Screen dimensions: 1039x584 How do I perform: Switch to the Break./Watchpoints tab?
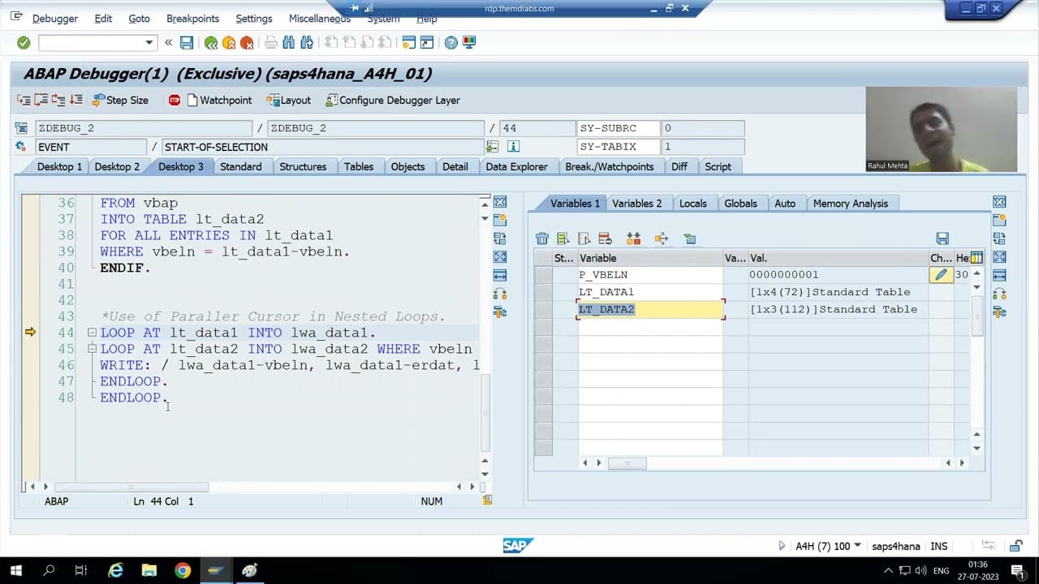click(x=610, y=166)
